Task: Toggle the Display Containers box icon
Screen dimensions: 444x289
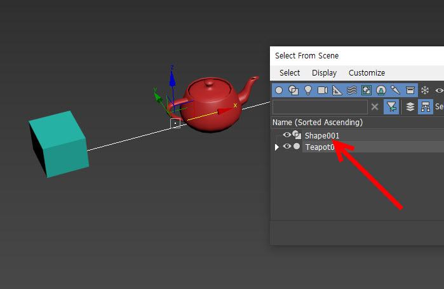Action: pyautogui.click(x=410, y=90)
